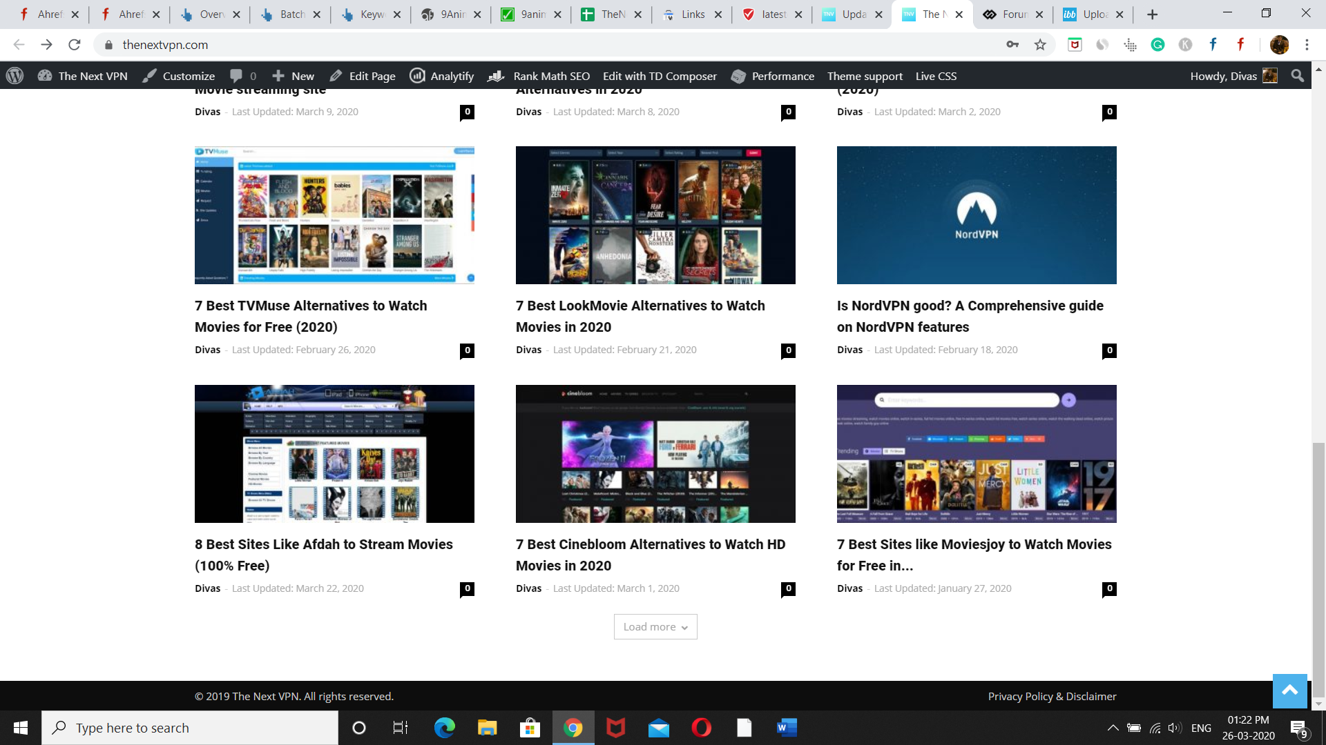Open a new browser tab

1152,14
